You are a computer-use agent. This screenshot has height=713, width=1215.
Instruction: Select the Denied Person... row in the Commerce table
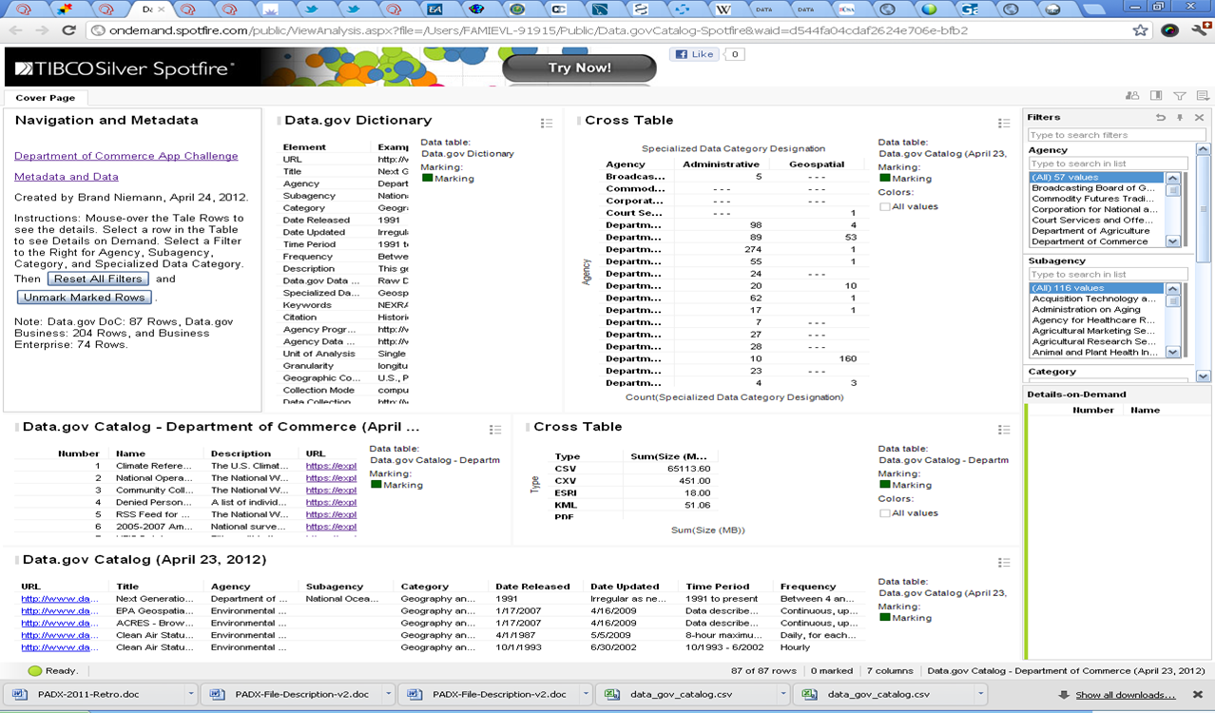[187, 502]
